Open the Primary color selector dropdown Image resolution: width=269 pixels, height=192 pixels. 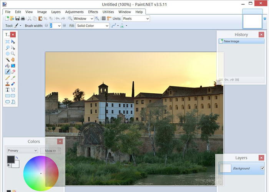click(22, 151)
